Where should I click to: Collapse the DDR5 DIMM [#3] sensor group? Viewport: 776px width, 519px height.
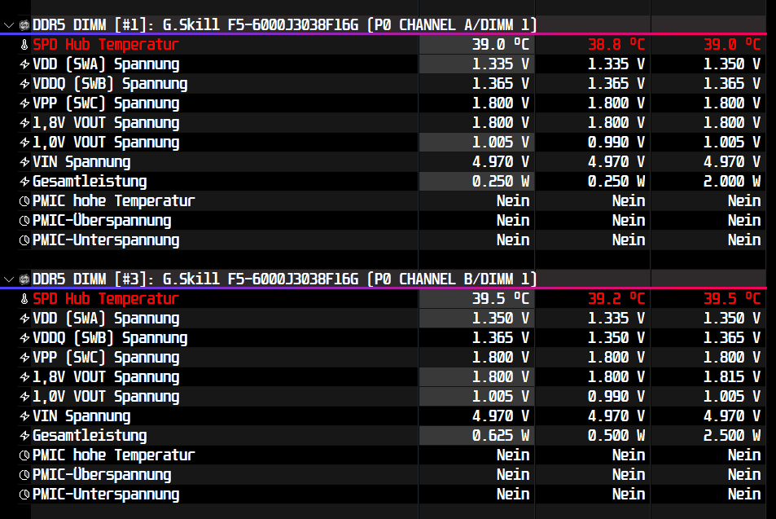[8, 279]
